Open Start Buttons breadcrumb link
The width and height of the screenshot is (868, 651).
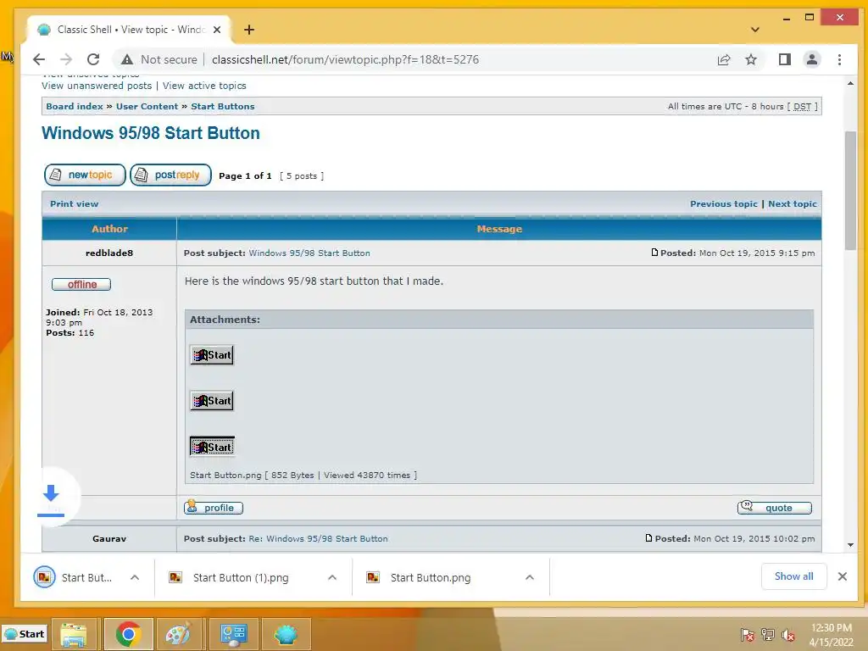pos(223,106)
